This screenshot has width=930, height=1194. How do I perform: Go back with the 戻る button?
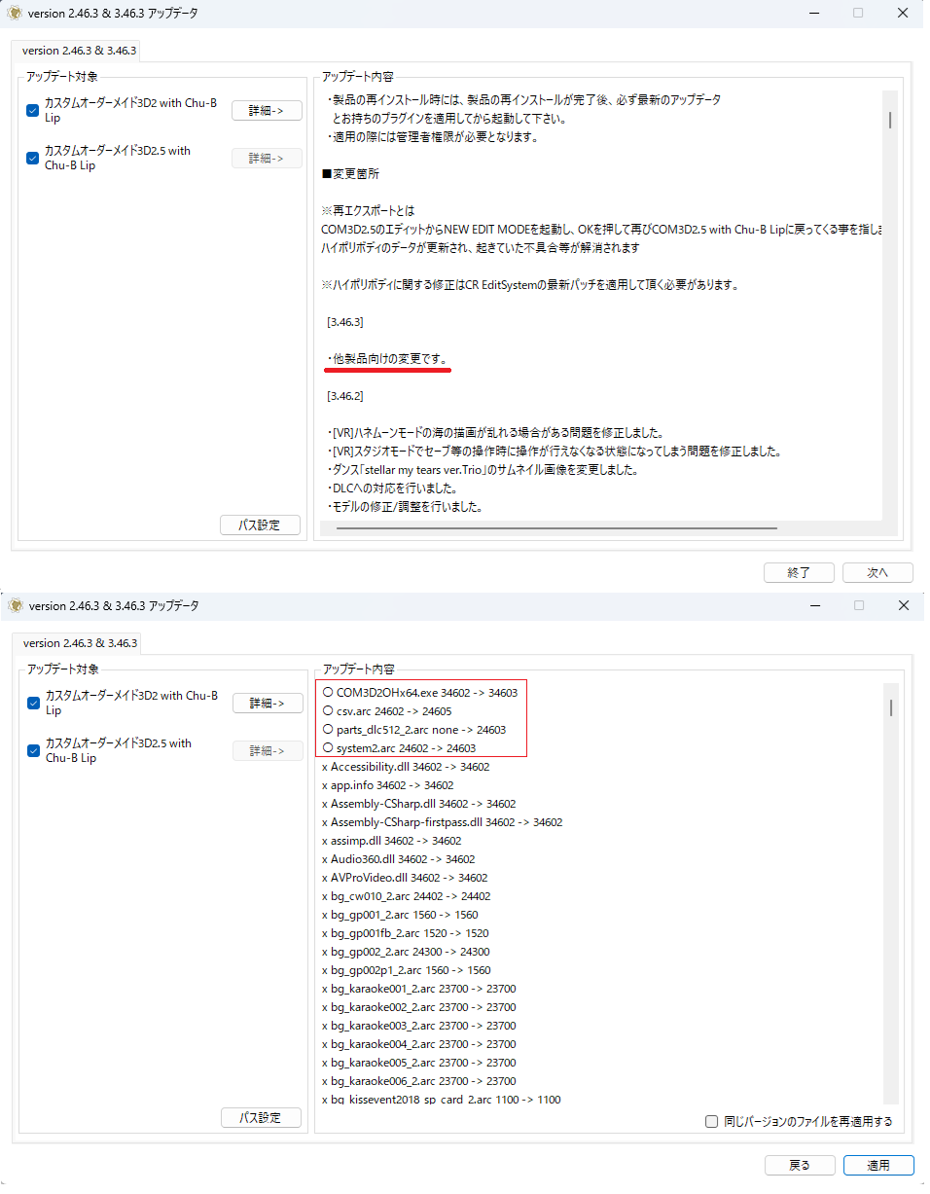[799, 1165]
